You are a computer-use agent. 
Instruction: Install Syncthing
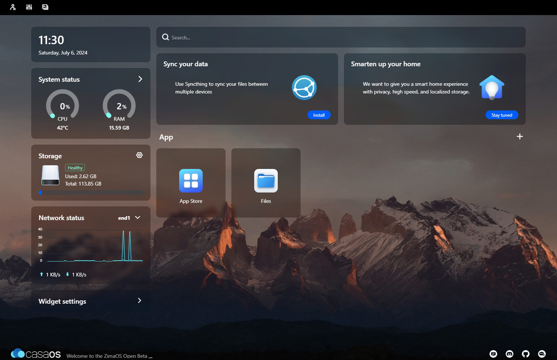(319, 115)
